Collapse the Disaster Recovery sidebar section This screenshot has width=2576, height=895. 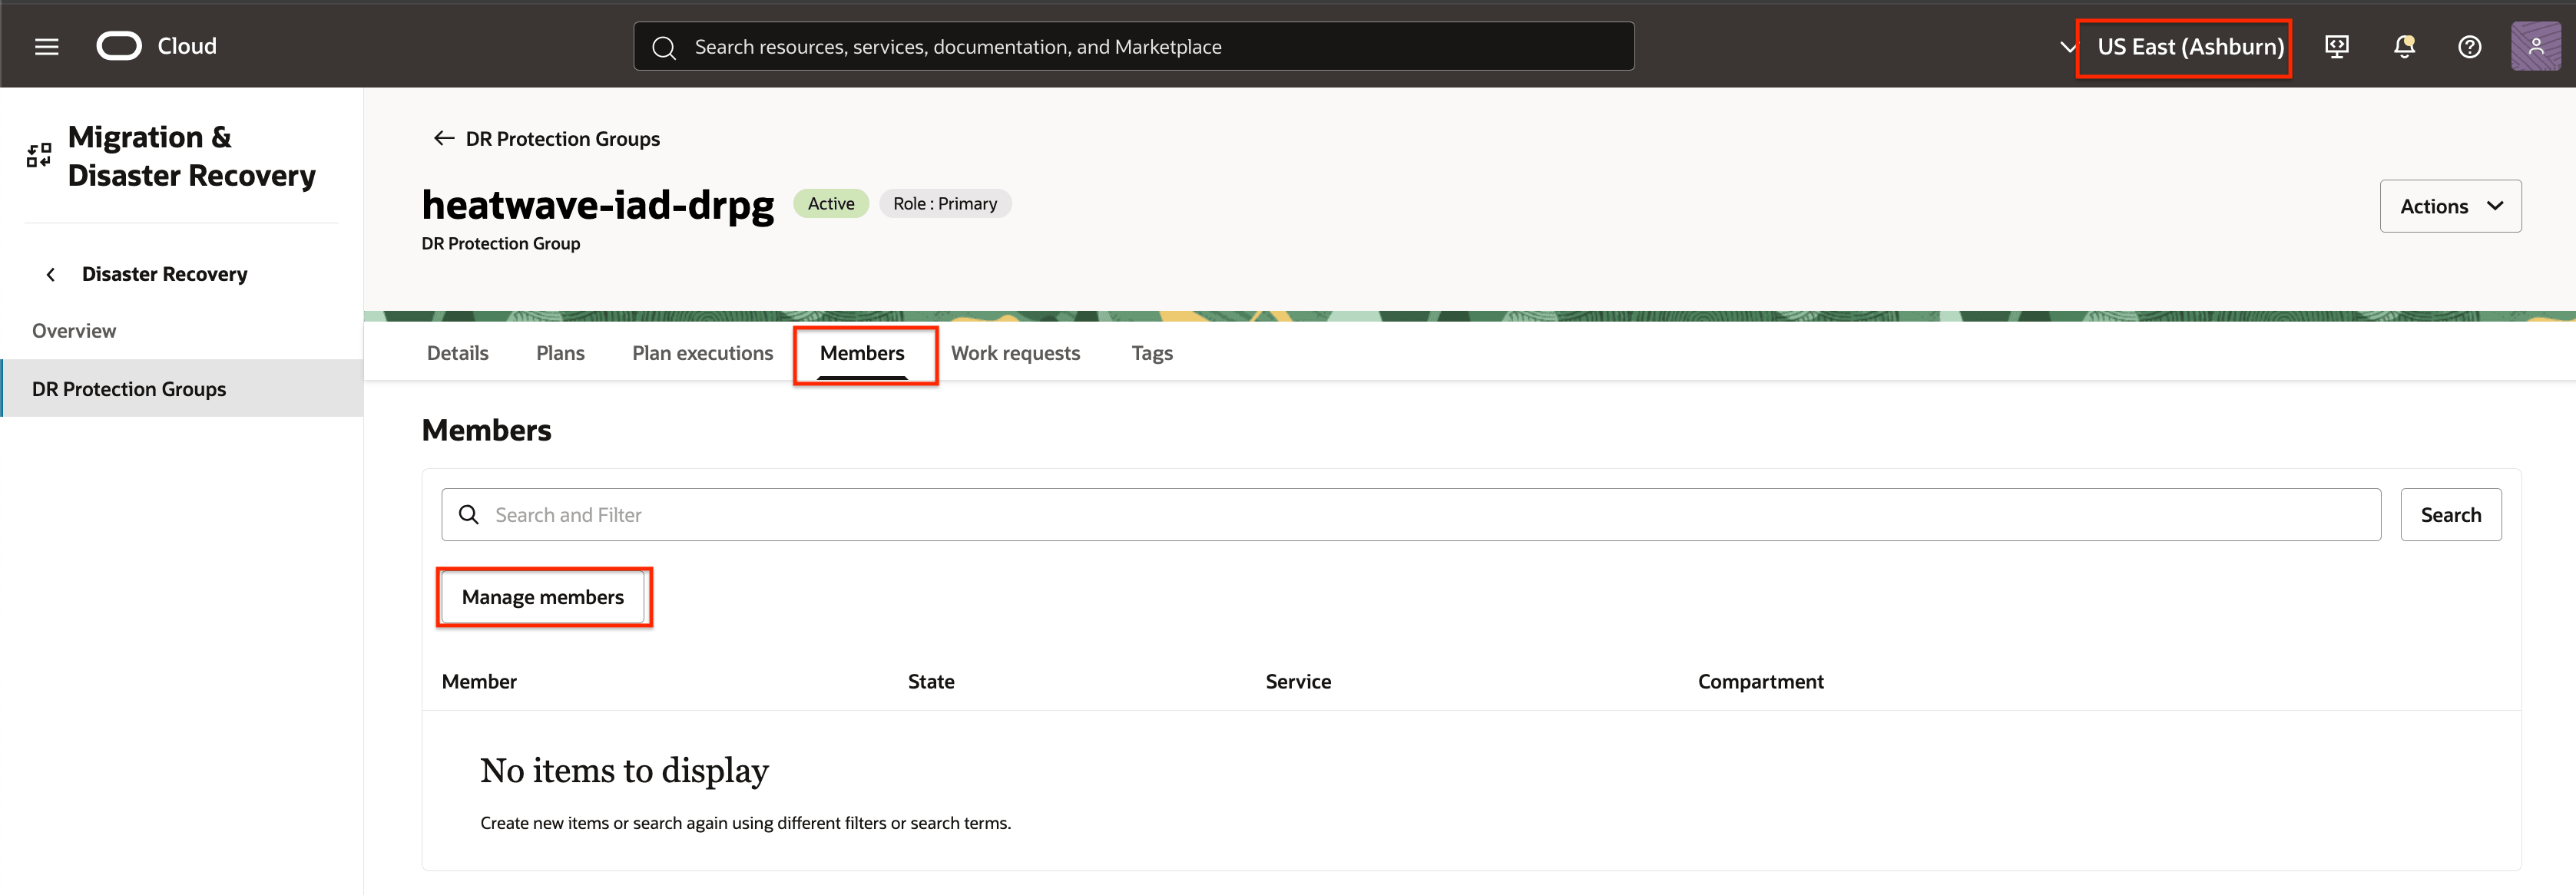click(x=51, y=275)
